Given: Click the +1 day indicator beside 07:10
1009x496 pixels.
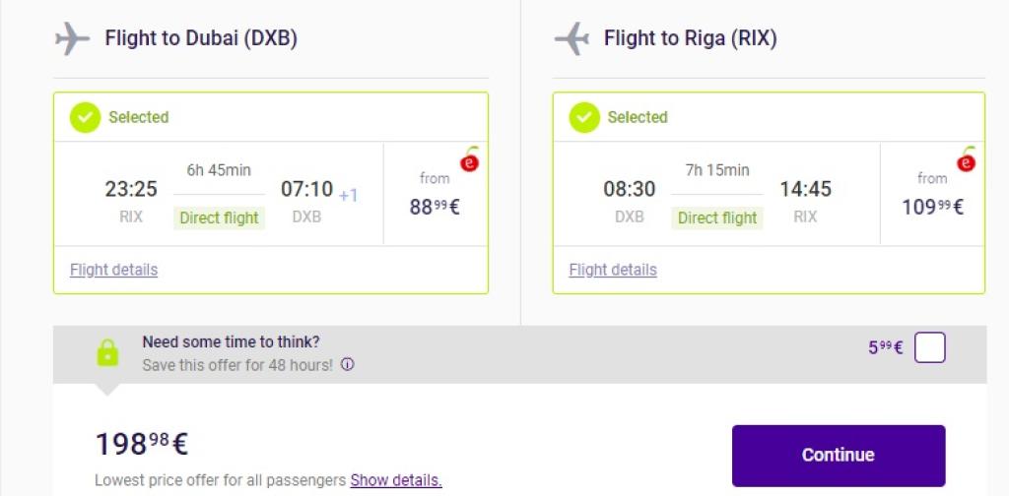Looking at the screenshot, I should click(x=348, y=195).
